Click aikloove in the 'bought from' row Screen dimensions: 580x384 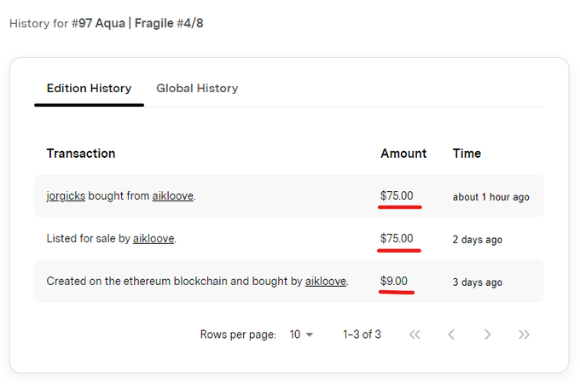[173, 196]
